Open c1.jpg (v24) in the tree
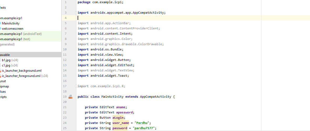This screenshot has width=310, height=131. pos(10,65)
